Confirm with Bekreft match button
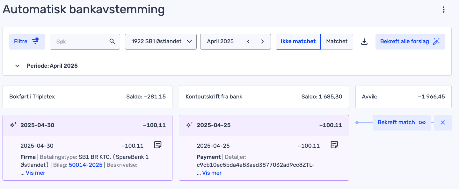 point(402,123)
